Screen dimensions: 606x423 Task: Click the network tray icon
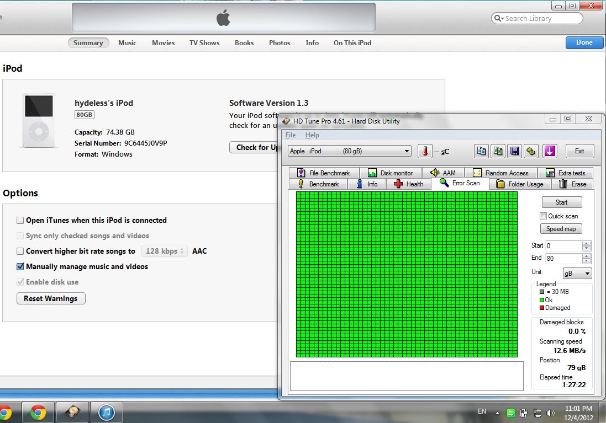pos(537,414)
